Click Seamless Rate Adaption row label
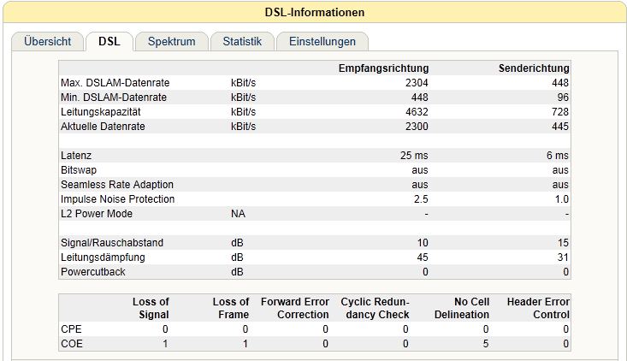The image size is (627, 361). tap(117, 185)
